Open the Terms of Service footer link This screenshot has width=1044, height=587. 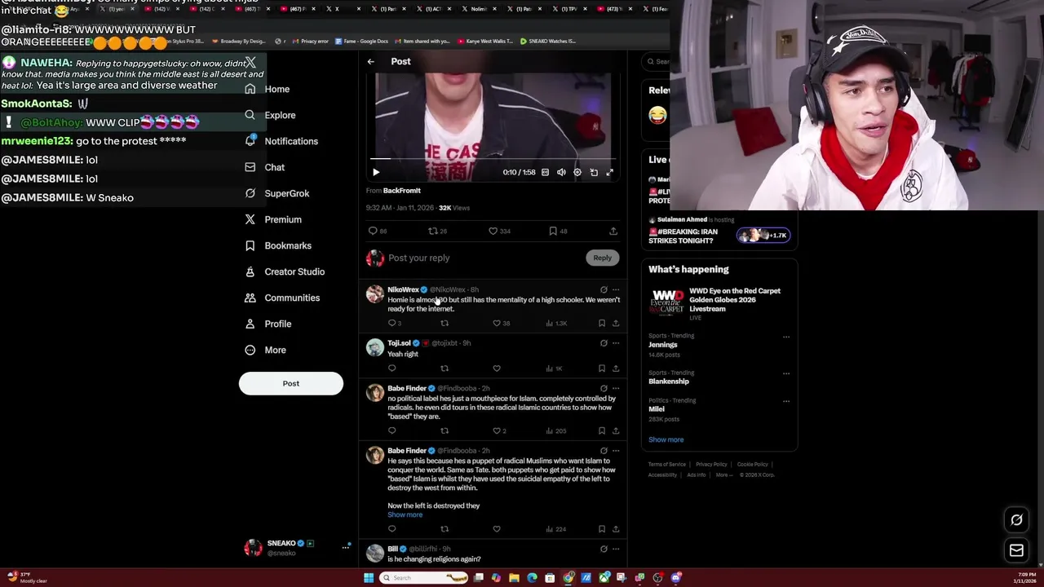pyautogui.click(x=666, y=465)
